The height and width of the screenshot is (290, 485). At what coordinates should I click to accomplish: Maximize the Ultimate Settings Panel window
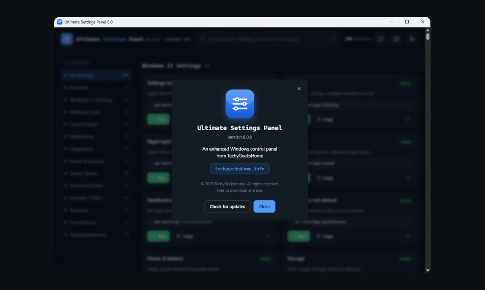407,22
